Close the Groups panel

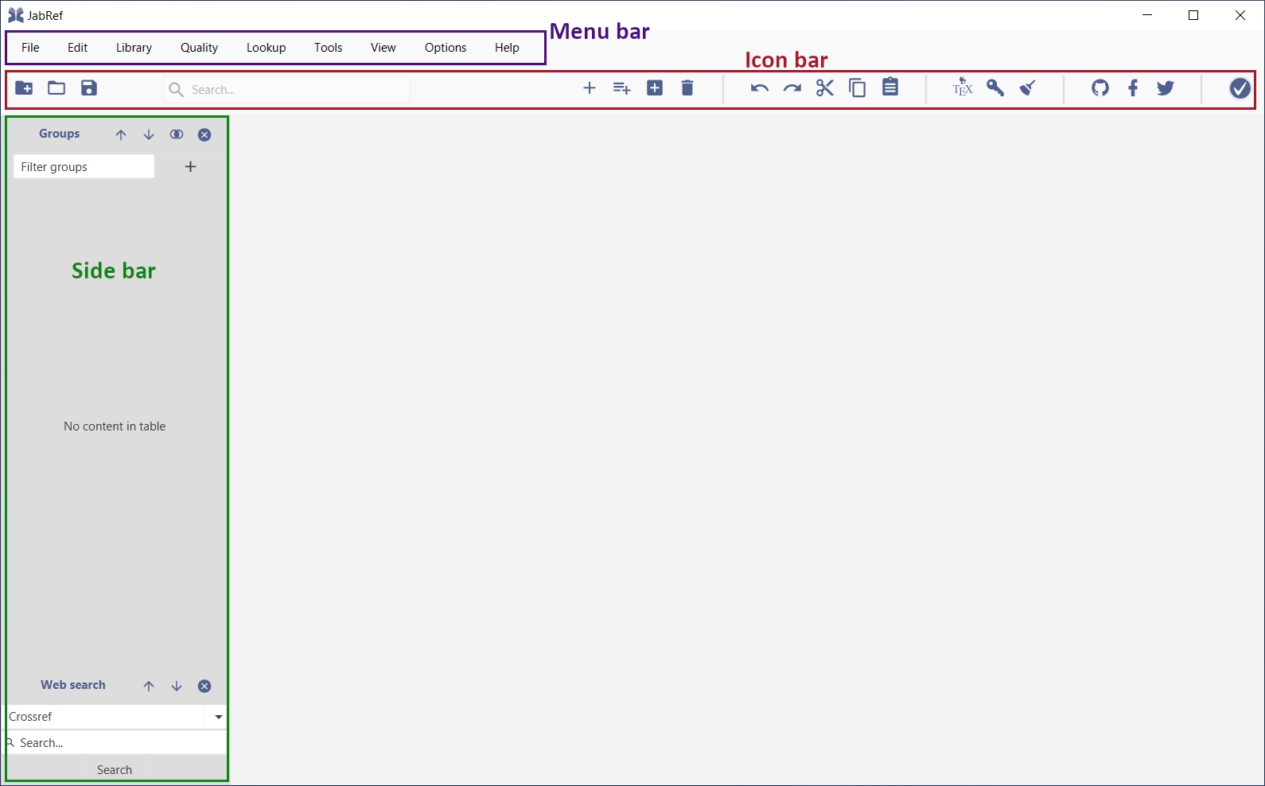(204, 135)
